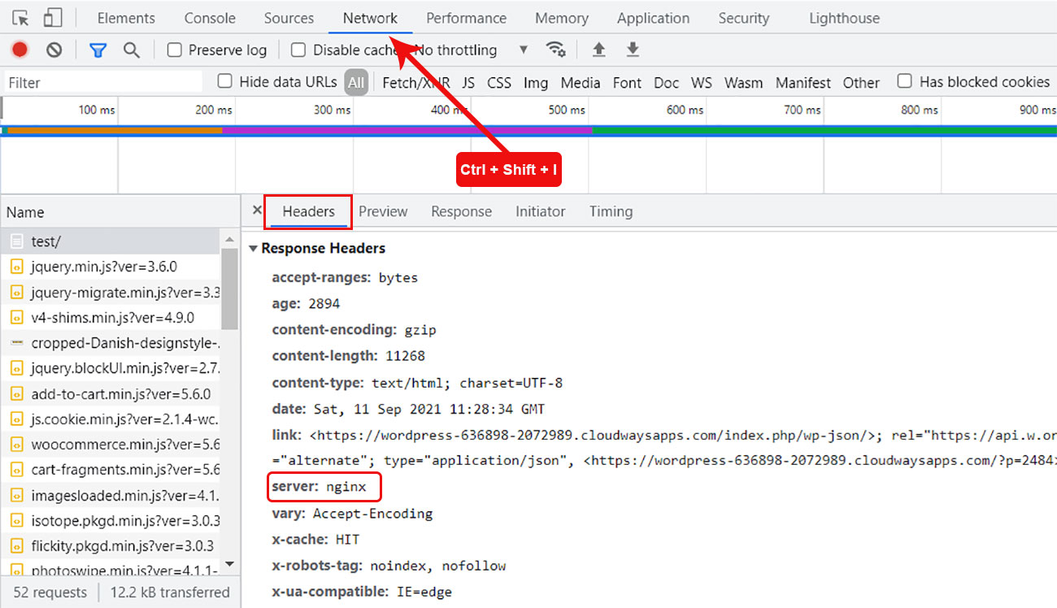
Task: Filter requests by Font type
Action: pos(627,82)
